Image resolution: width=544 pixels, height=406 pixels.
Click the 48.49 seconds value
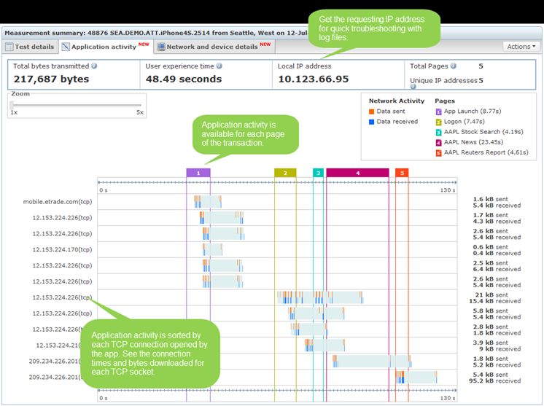click(184, 79)
